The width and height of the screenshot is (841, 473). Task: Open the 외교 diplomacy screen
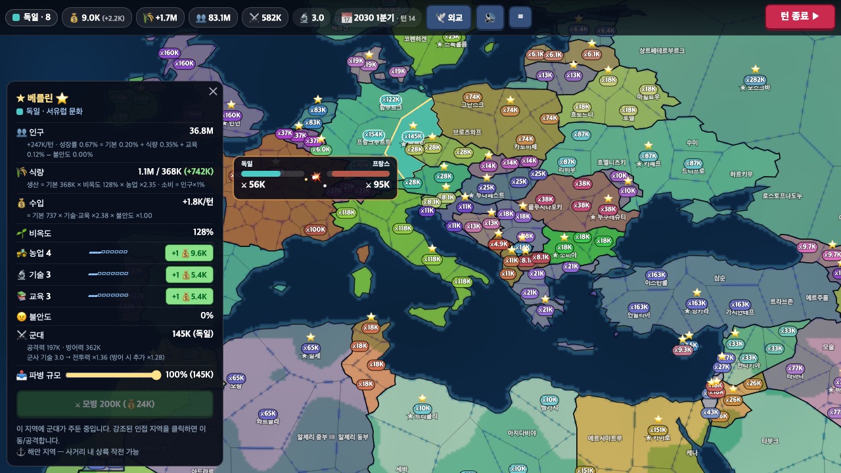pyautogui.click(x=449, y=18)
